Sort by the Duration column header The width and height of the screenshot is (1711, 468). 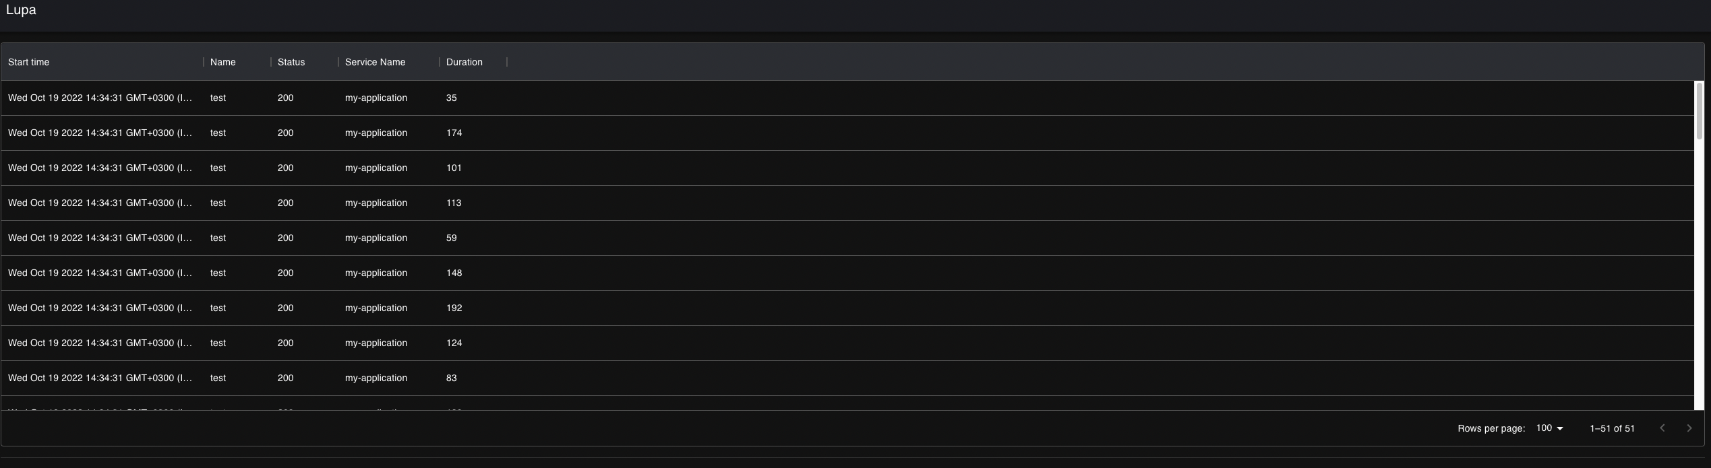(x=464, y=62)
